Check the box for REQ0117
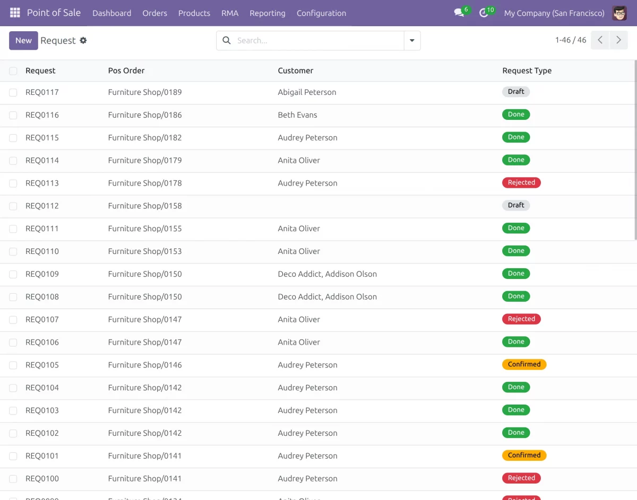Viewport: 637px width, 500px height. point(13,92)
